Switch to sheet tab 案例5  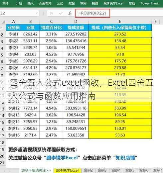click(130, 170)
